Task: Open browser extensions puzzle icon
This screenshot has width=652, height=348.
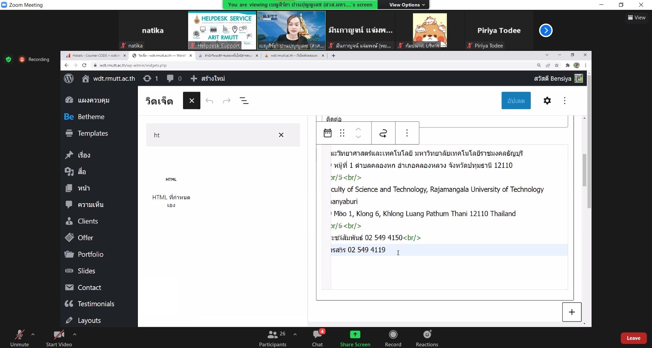Action: 567,65
